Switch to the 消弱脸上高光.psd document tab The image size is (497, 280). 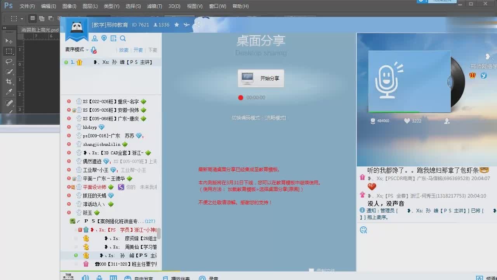pos(40,30)
